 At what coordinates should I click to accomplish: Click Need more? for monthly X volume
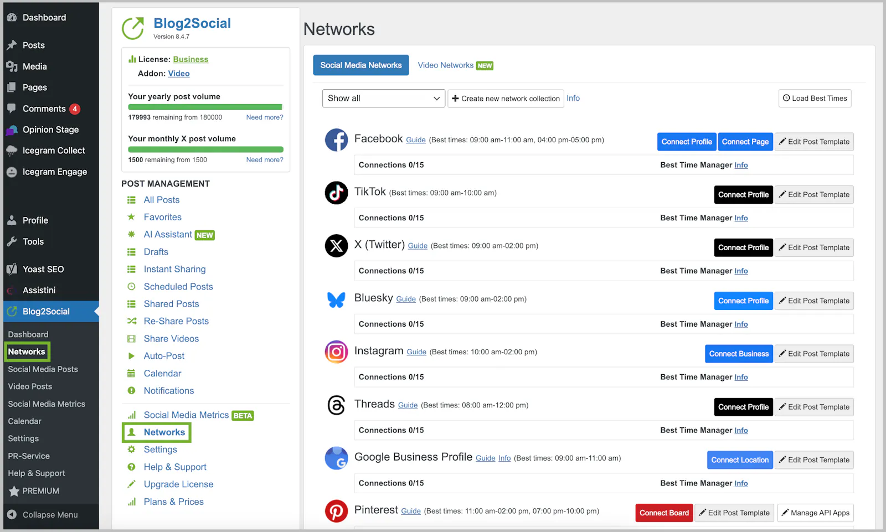point(265,160)
